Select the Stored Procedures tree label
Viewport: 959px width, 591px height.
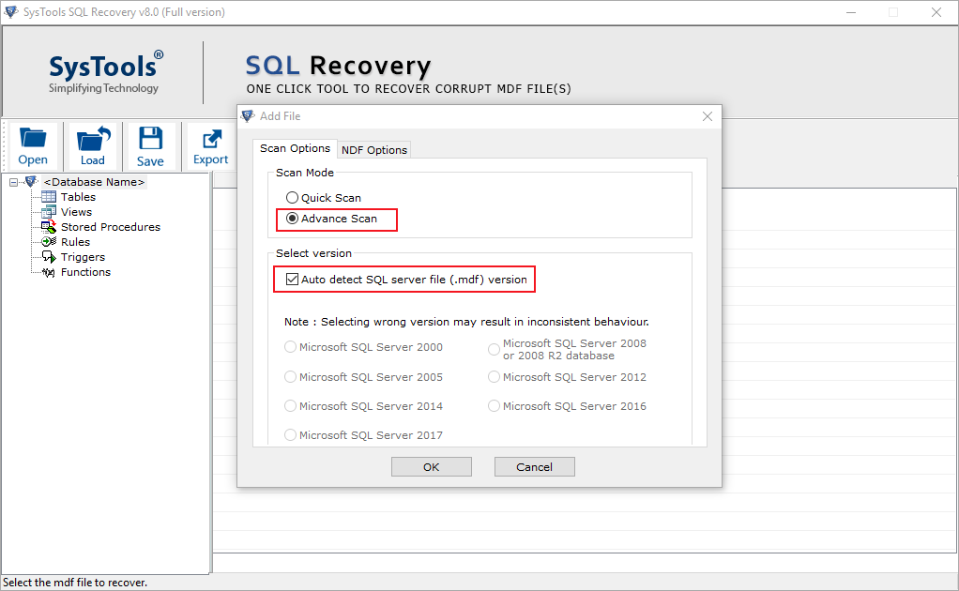pyautogui.click(x=111, y=227)
